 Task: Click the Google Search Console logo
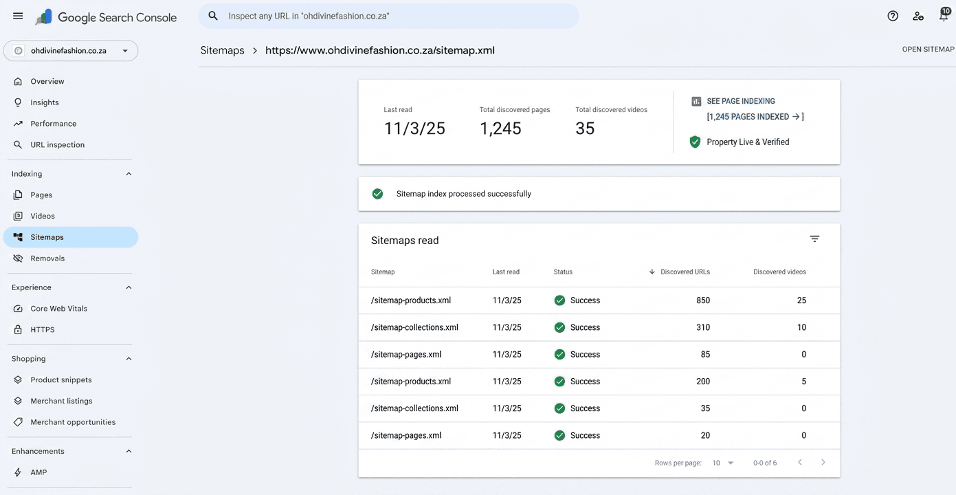107,17
